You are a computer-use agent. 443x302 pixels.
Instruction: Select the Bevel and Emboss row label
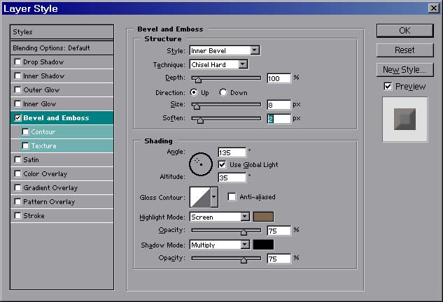pyautogui.click(x=56, y=117)
